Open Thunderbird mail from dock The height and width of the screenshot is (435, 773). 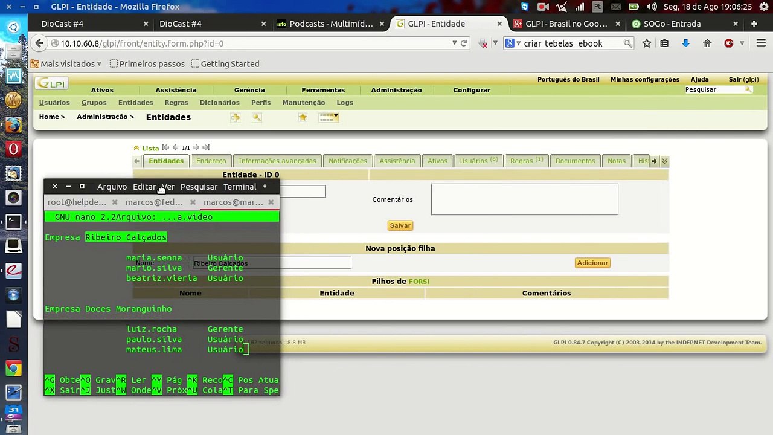13,173
